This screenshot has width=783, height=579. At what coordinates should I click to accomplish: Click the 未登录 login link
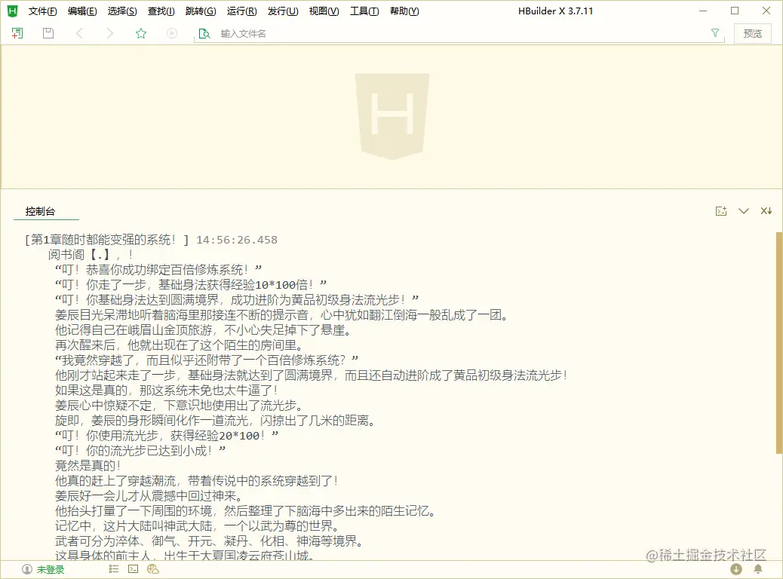pyautogui.click(x=51, y=569)
